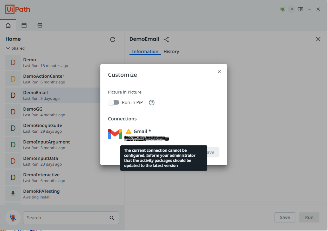
Task: Click the Save button in details panel
Action: coord(285,217)
